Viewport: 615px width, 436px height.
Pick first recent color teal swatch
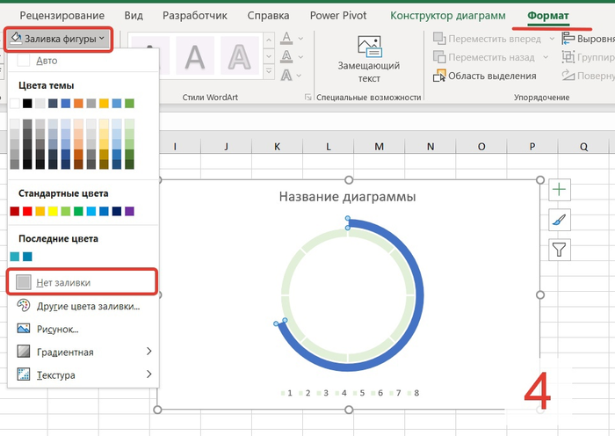click(x=15, y=257)
